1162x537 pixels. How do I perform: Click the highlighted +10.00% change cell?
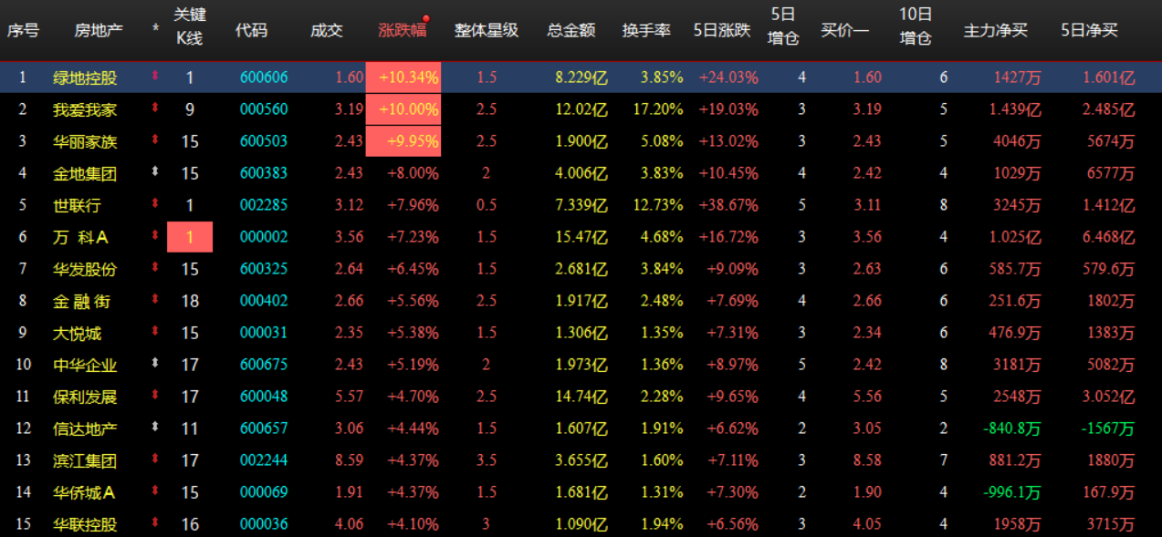pyautogui.click(x=403, y=109)
